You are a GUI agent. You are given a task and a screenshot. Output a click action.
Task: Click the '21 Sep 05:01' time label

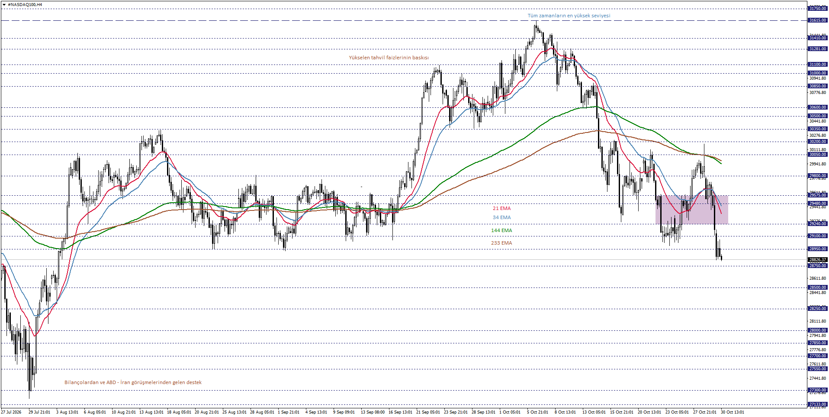(x=428, y=412)
